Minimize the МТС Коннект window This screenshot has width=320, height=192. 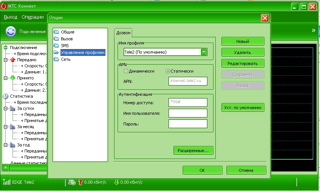point(295,7)
